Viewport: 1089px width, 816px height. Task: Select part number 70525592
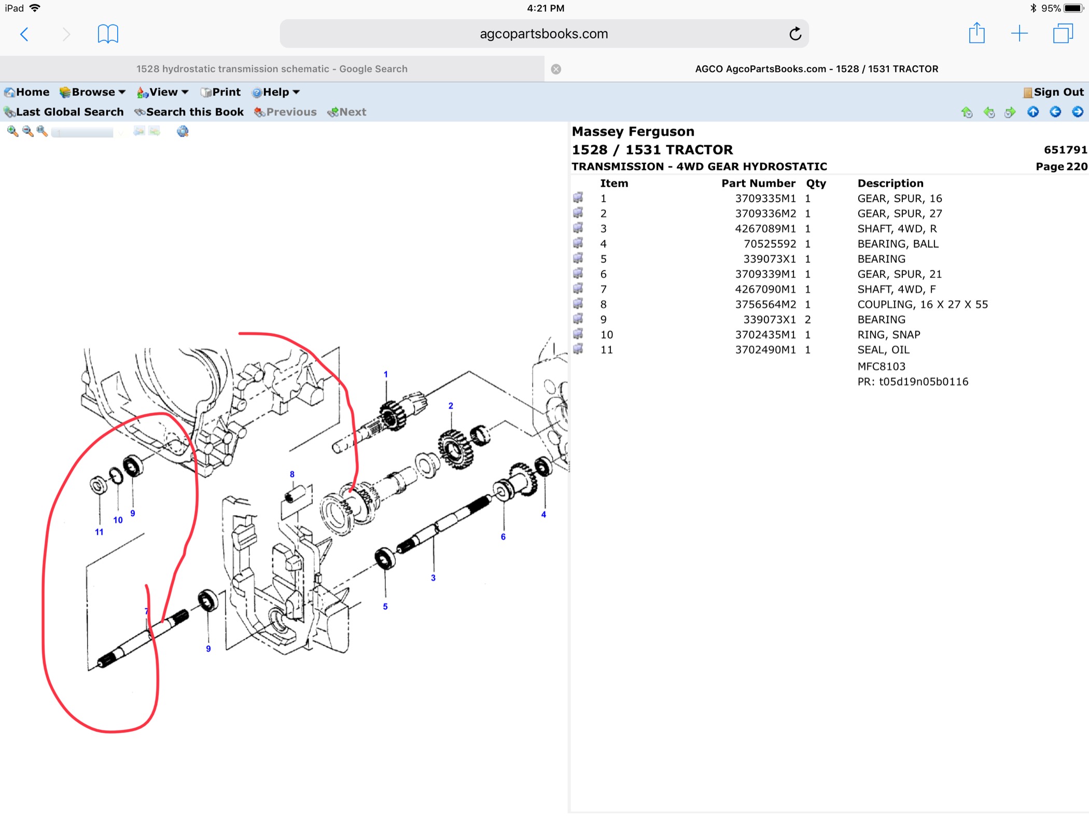coord(770,244)
